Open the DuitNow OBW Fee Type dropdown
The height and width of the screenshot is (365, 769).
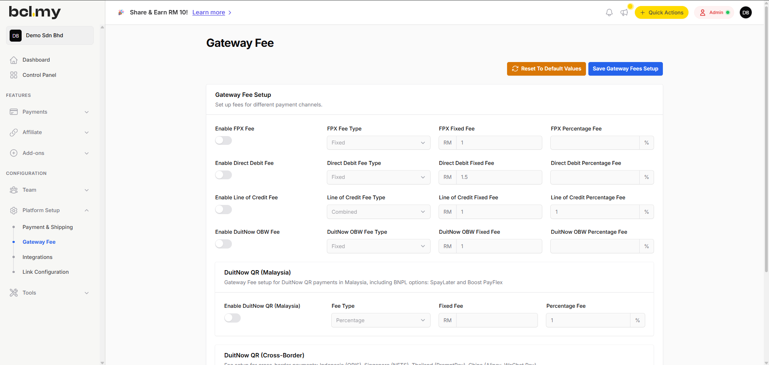click(378, 246)
